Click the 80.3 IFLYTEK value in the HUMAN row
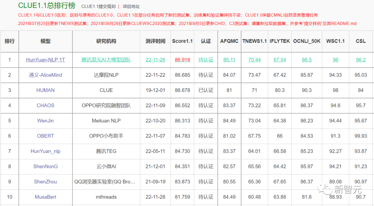 click(279, 90)
